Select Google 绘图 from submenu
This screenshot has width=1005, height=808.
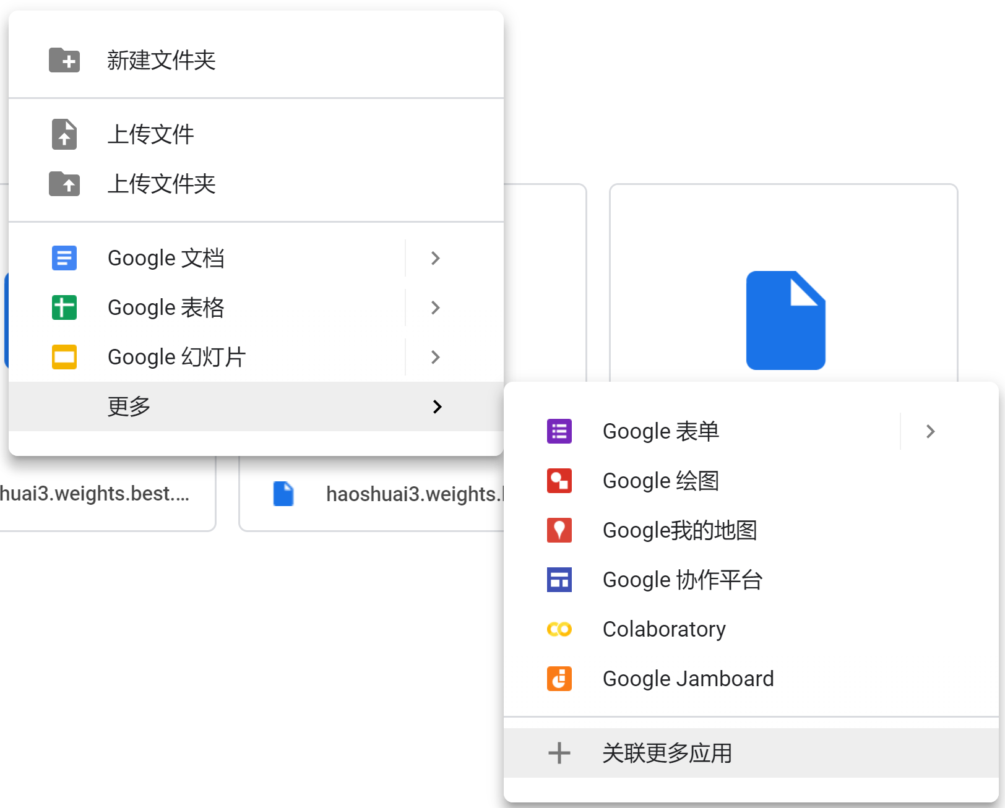(x=751, y=481)
